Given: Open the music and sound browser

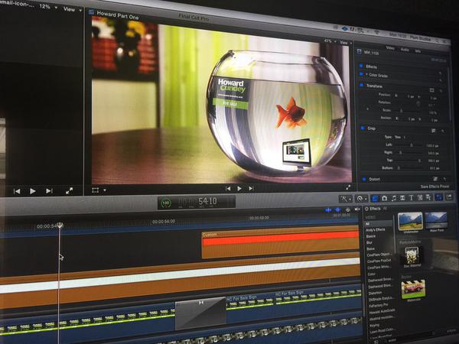Looking at the screenshot, I should point(394,198).
